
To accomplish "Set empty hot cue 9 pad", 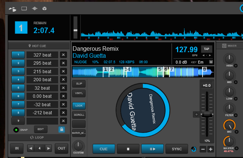I will (18, 121).
